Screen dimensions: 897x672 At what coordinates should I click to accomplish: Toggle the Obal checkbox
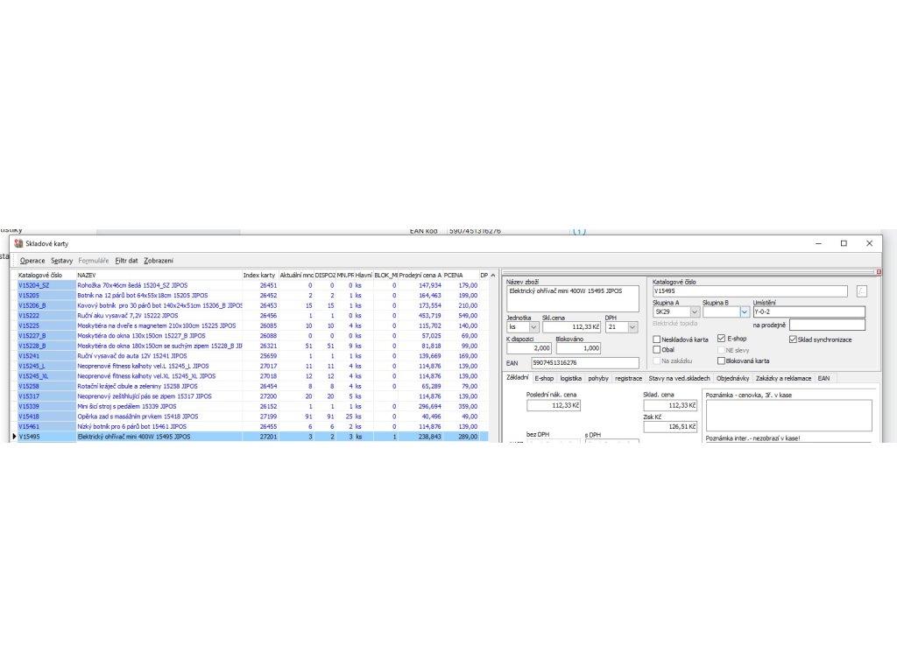coord(657,350)
